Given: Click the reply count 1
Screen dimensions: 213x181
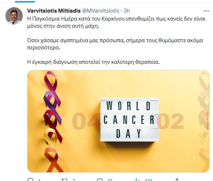Looking at the screenshot, I should click(x=39, y=180).
